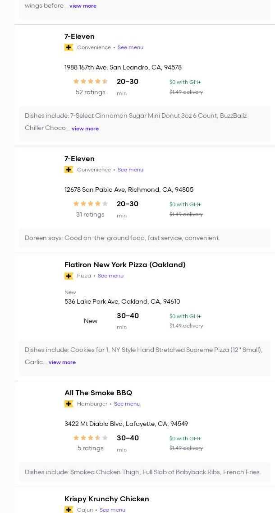Click GH+ badge beside Cajun category
Image resolution: width=275 pixels, height=513 pixels.
coord(69,509)
